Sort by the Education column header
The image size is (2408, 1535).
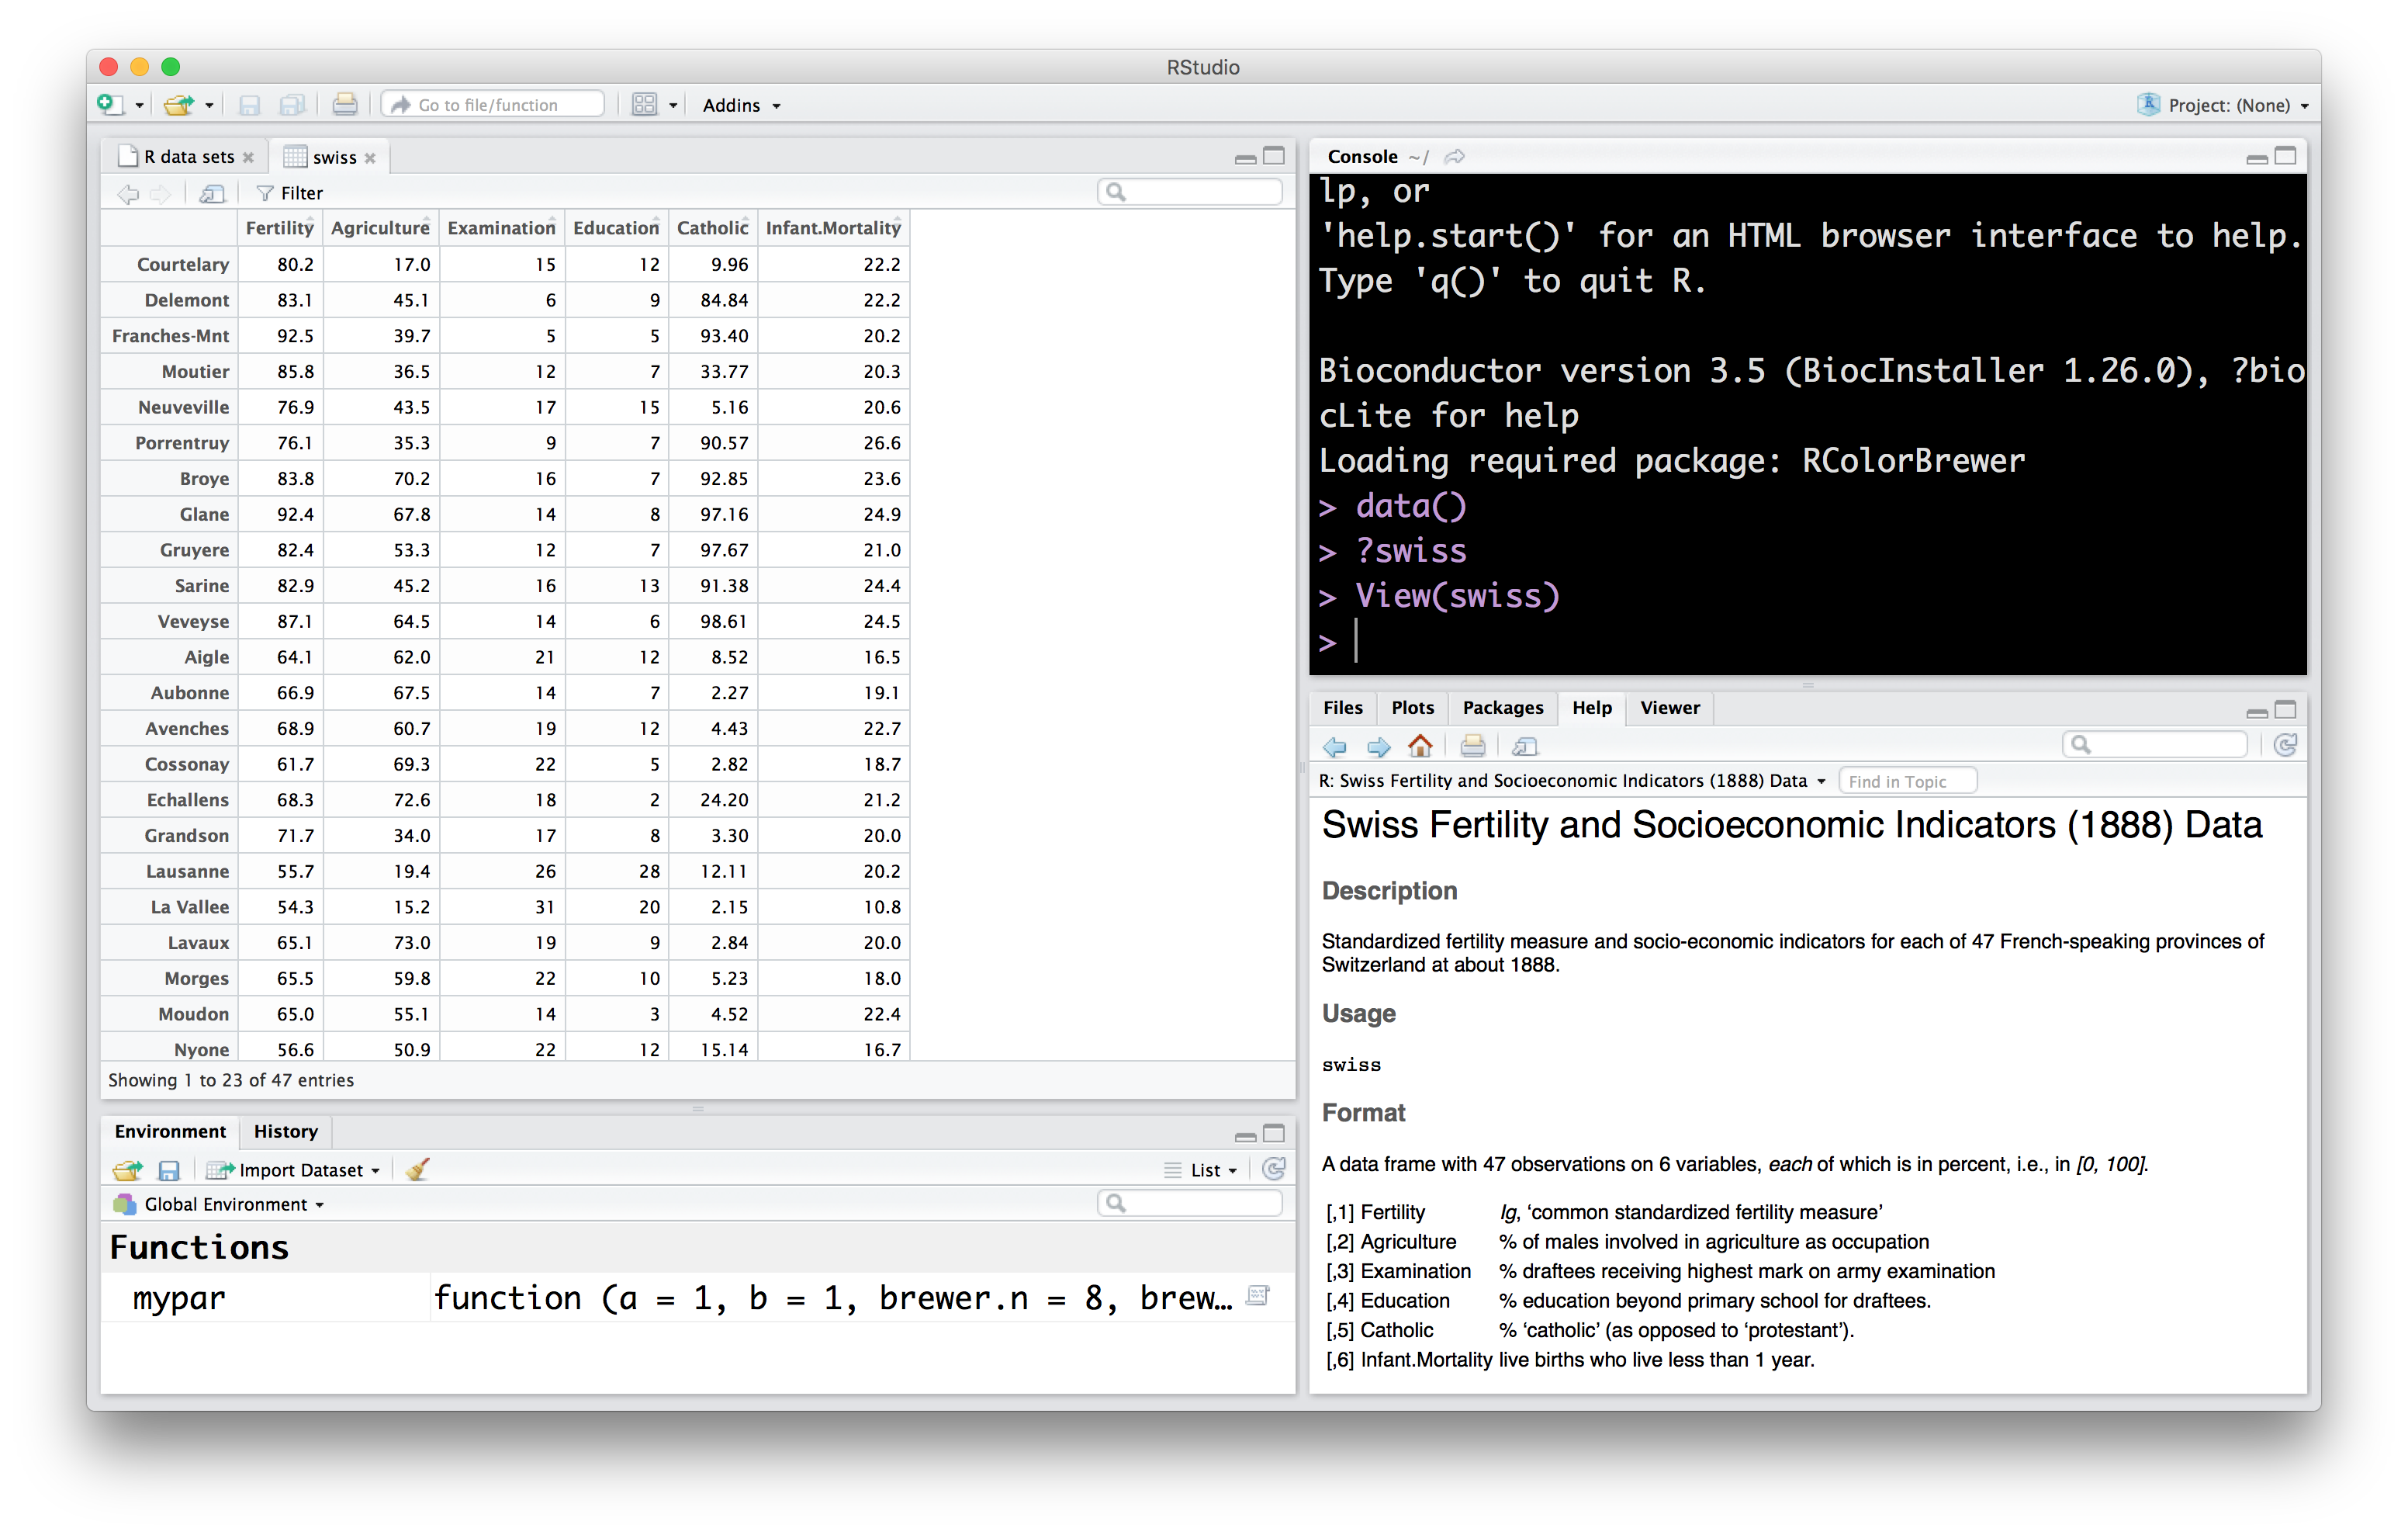click(x=616, y=228)
